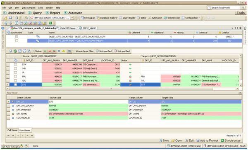Select the Query workflow step
248x150 pixels.
click(35, 13)
